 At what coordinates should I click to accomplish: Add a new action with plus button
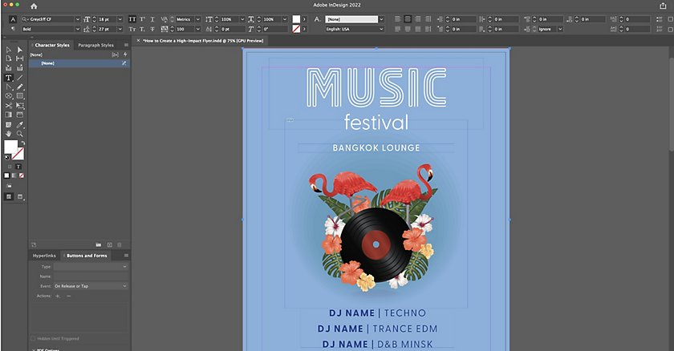[x=58, y=296]
